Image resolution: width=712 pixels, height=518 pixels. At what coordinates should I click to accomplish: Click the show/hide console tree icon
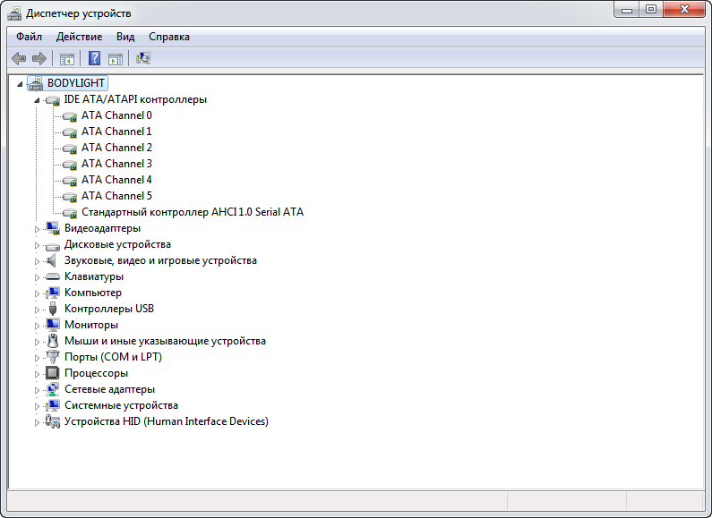coord(66,58)
